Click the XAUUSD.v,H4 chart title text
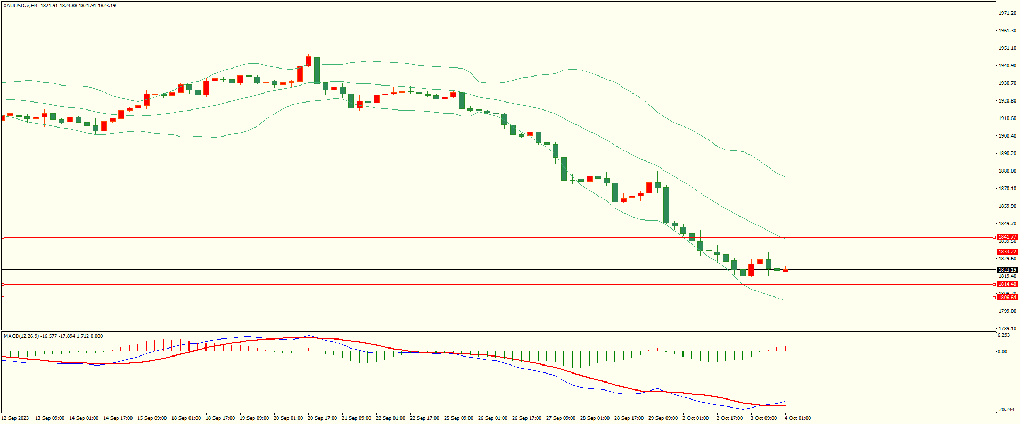 20,6
